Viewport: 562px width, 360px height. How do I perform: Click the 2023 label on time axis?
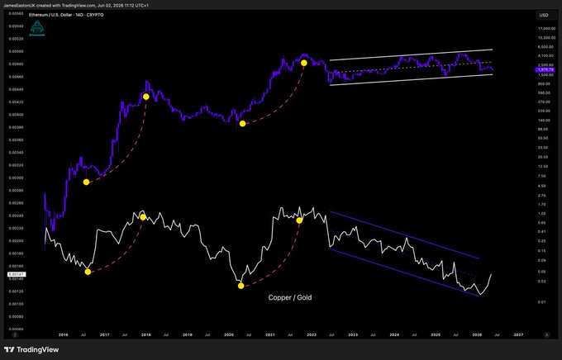click(353, 335)
